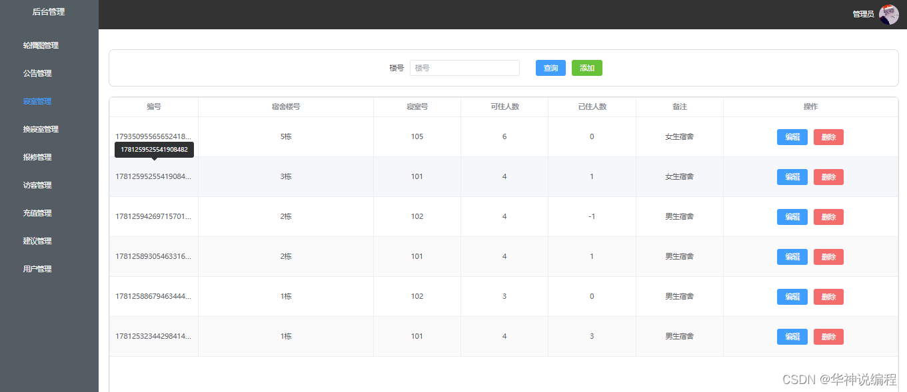Click the occupied value -1

[592, 216]
